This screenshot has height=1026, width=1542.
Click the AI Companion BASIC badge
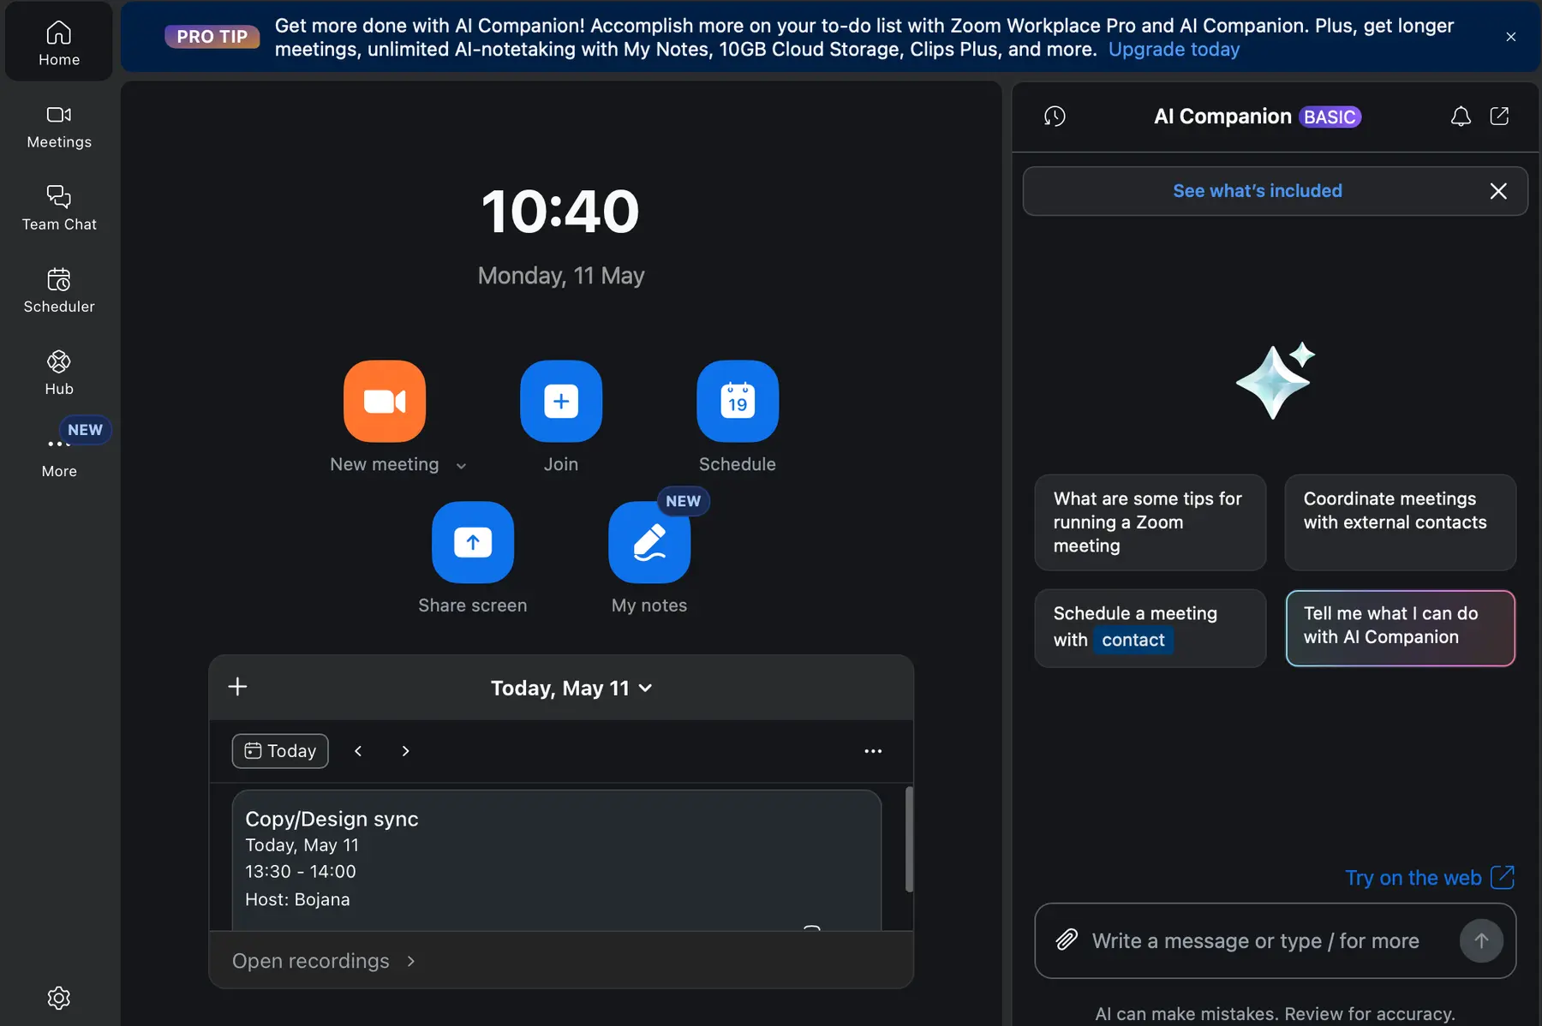pos(1330,116)
